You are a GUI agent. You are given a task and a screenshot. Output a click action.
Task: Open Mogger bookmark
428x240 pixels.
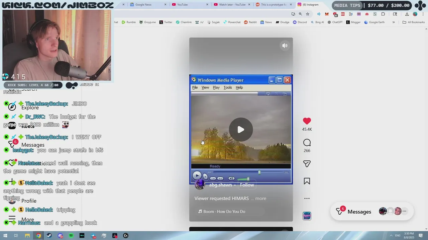point(353,22)
